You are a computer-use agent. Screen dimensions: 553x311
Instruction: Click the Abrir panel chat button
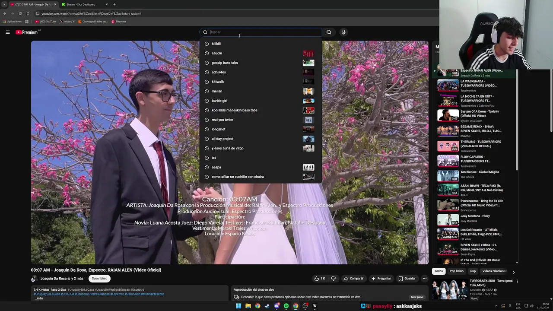(417, 297)
